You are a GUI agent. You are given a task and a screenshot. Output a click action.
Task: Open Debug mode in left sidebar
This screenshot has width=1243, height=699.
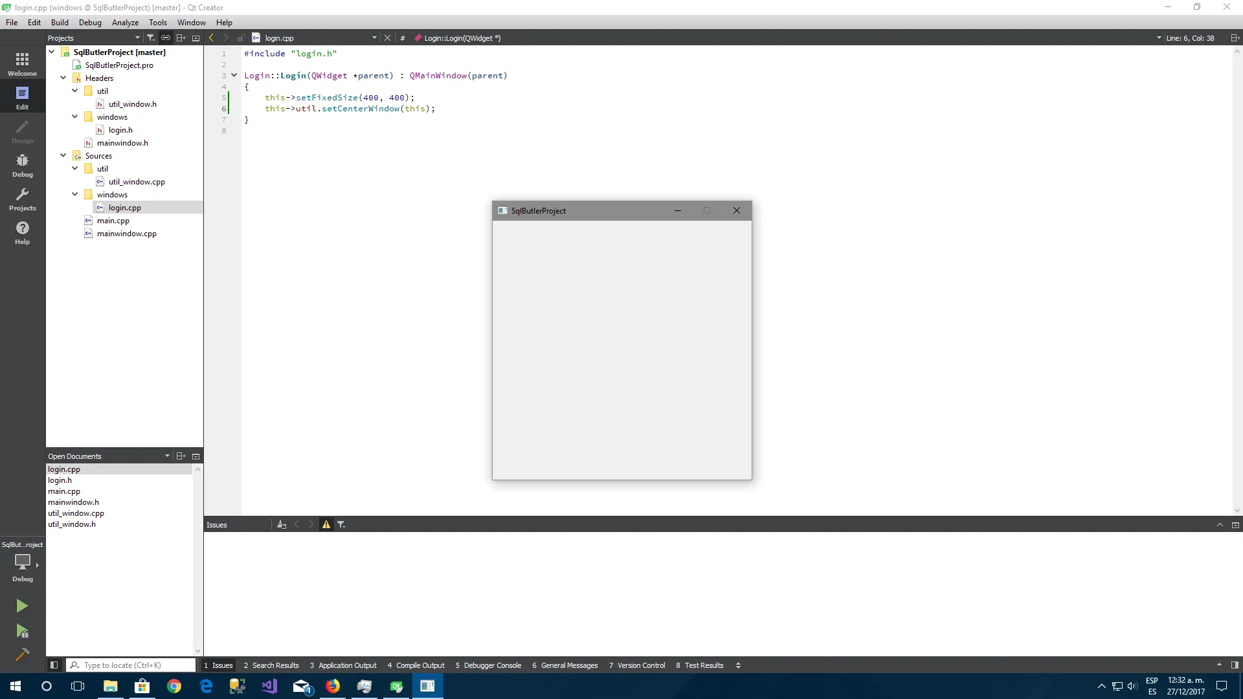coord(22,165)
